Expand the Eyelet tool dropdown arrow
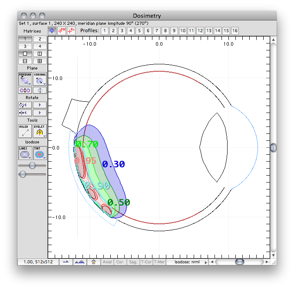The image size is (294, 289). (45, 136)
